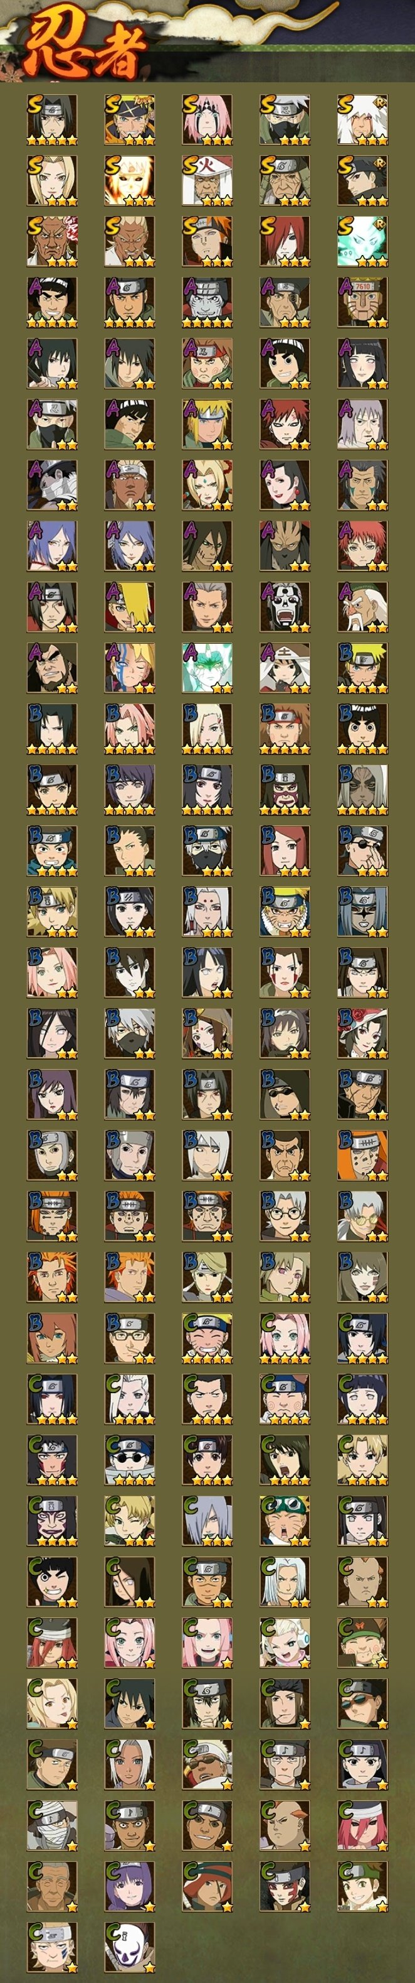Choose the ninja with red mask and headband

click(285, 790)
